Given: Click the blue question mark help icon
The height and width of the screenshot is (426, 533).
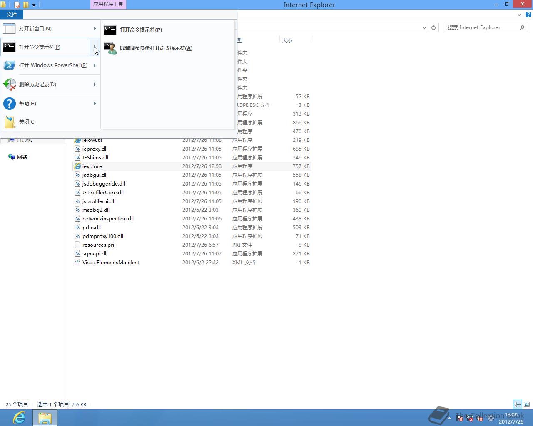Looking at the screenshot, I should click(9, 104).
